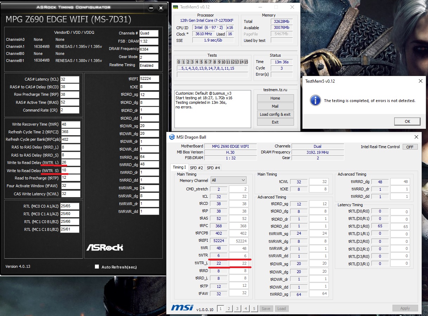Click the Mail button in TestMem5
Screen dimensions: 428x316
[275, 106]
